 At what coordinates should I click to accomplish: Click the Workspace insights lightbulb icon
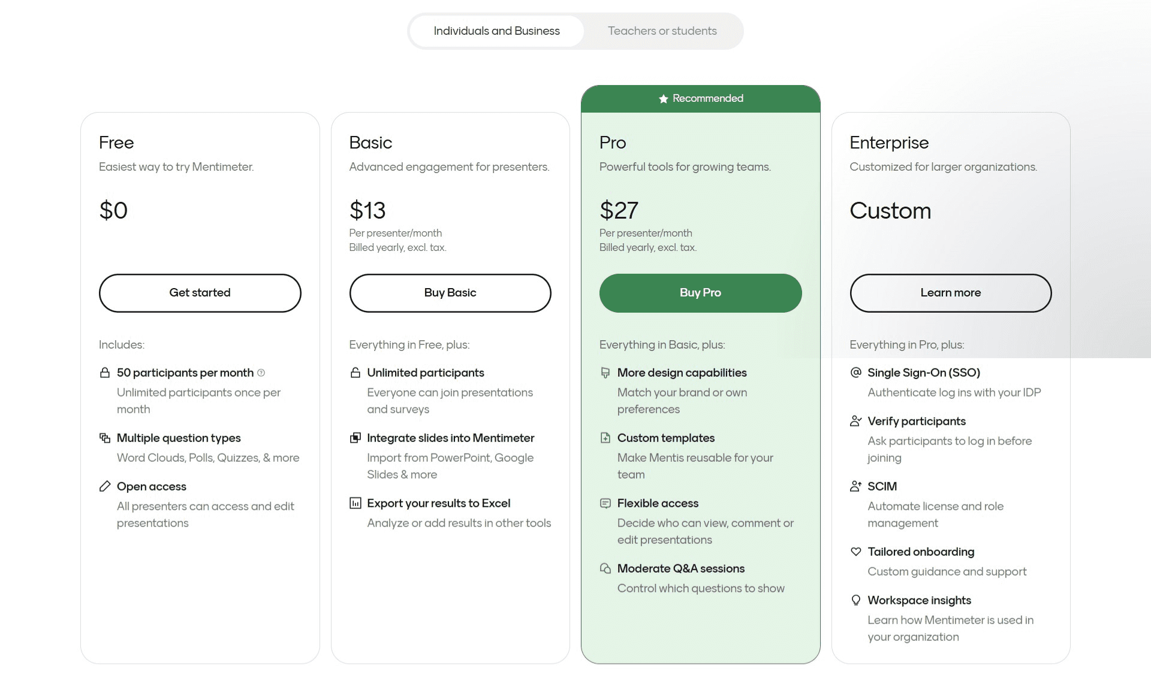[856, 600]
